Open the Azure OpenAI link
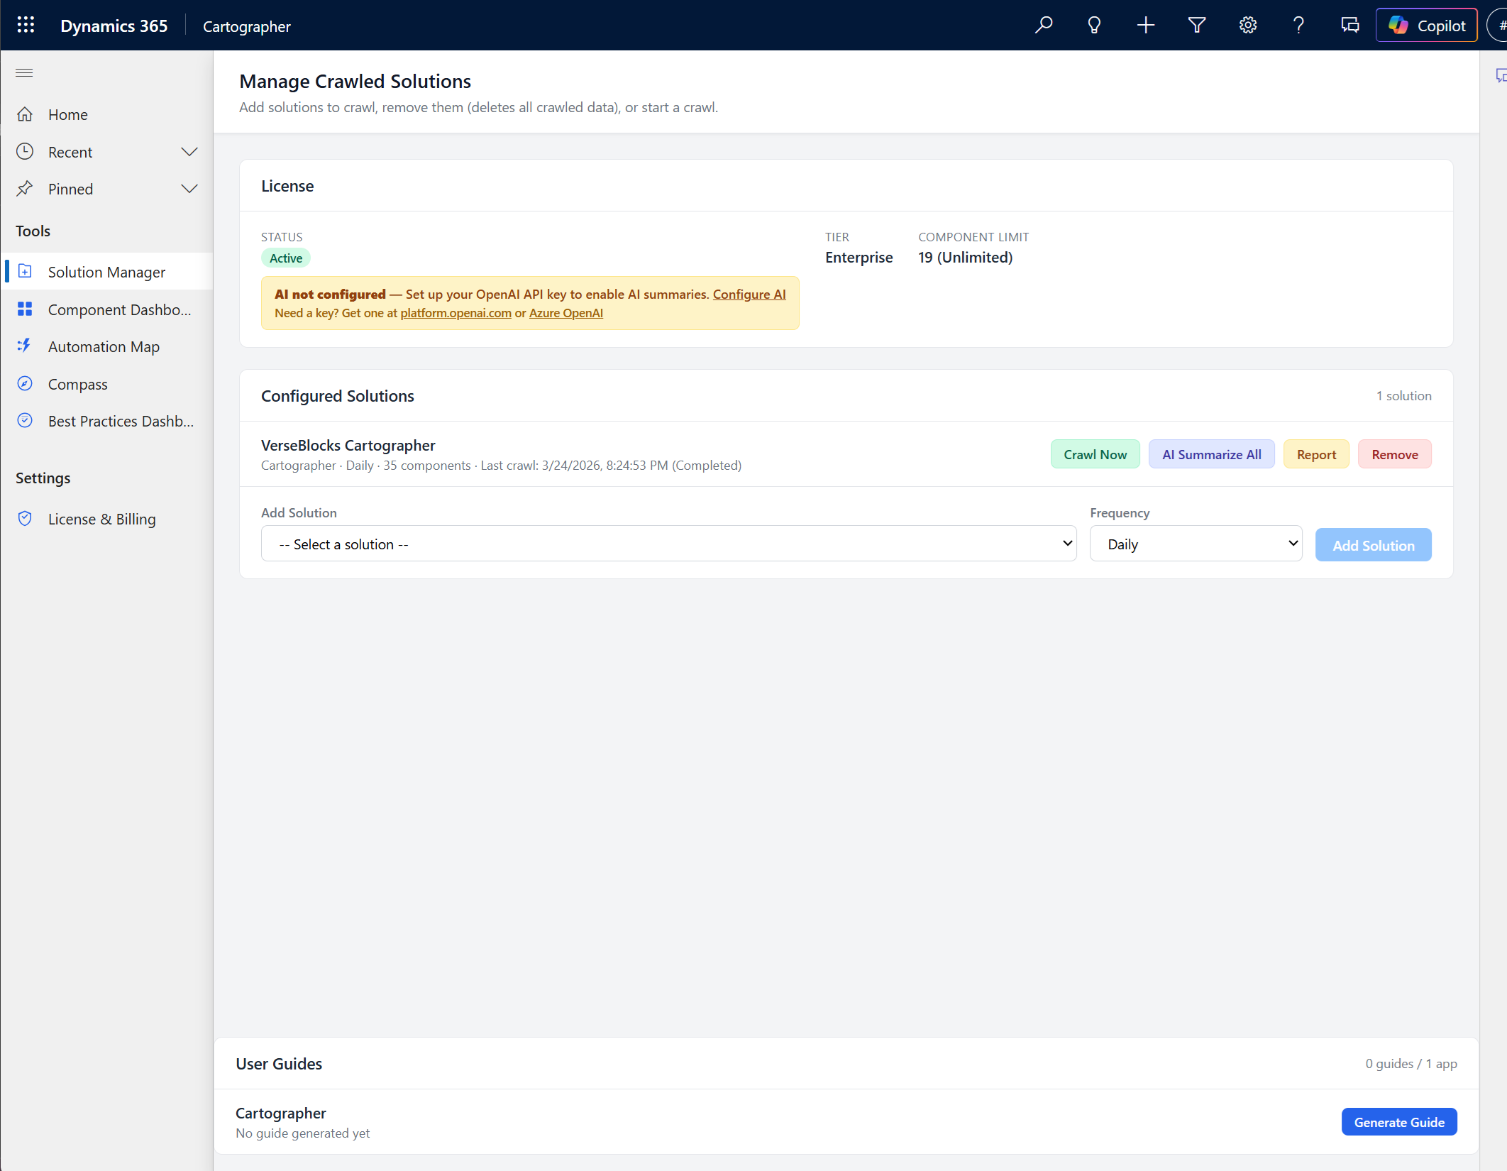 coord(566,313)
